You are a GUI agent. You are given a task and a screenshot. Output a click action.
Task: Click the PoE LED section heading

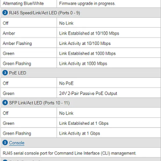tap(18, 73)
